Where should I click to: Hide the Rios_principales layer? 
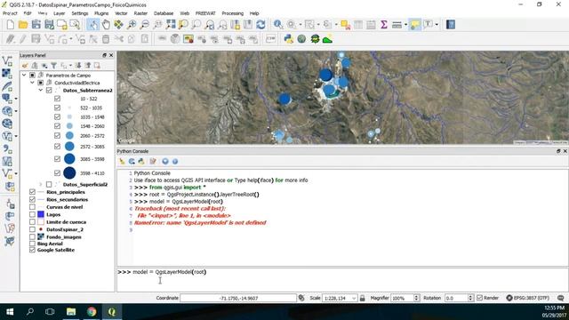32,192
